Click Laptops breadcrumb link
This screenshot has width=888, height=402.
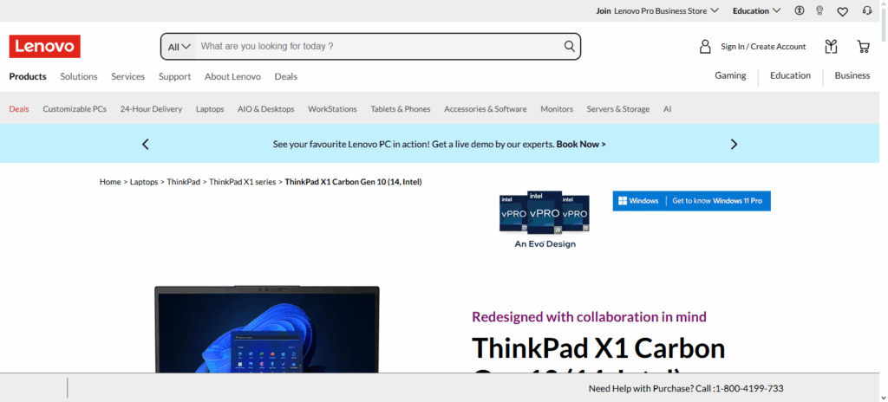[144, 182]
